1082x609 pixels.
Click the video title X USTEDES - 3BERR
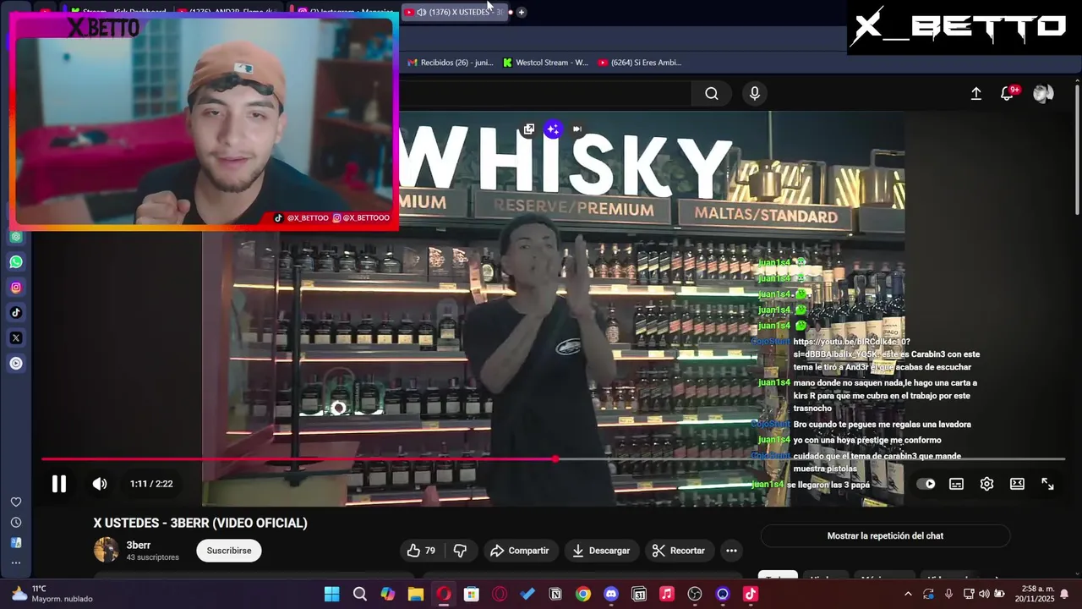click(200, 523)
